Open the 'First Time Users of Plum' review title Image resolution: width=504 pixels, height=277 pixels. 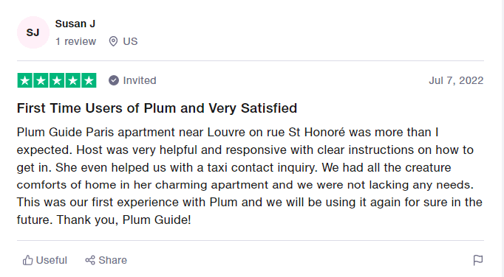click(x=157, y=108)
